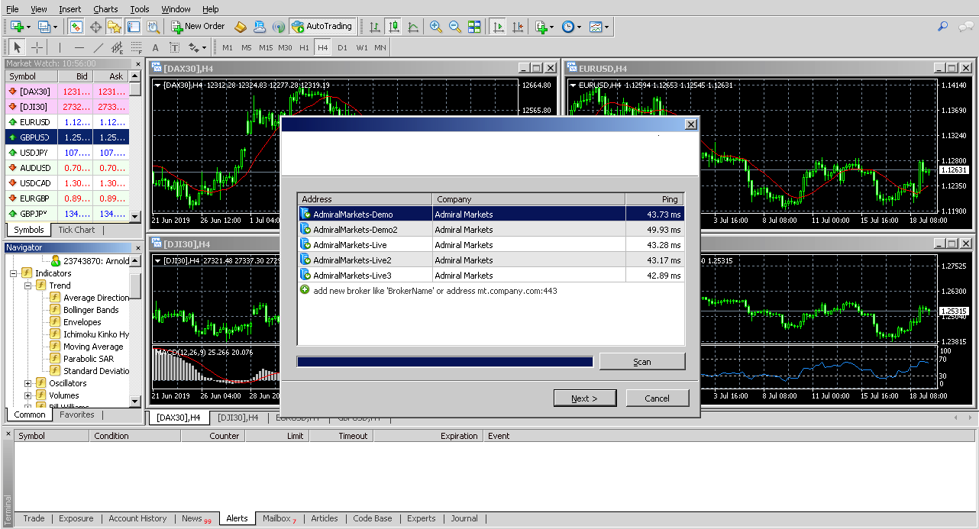The width and height of the screenshot is (979, 529).
Task: Select the H1 timeframe button
Action: [x=304, y=47]
